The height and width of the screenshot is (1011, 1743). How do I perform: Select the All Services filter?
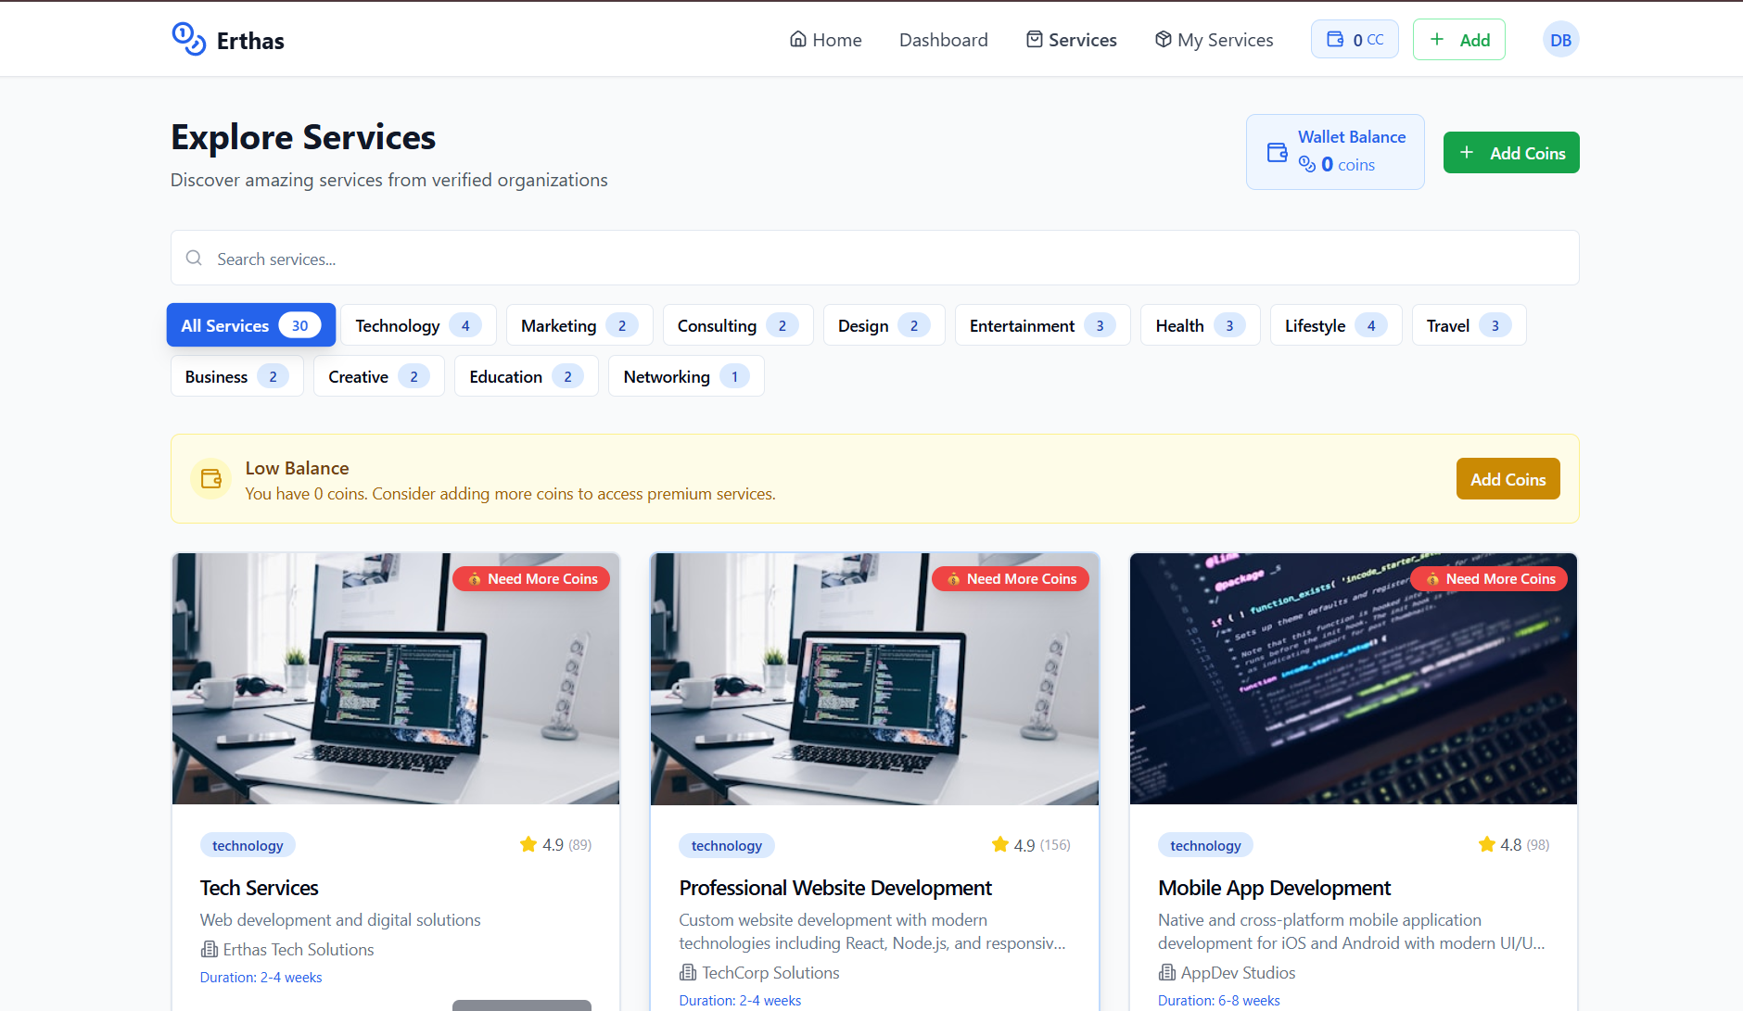tap(250, 325)
